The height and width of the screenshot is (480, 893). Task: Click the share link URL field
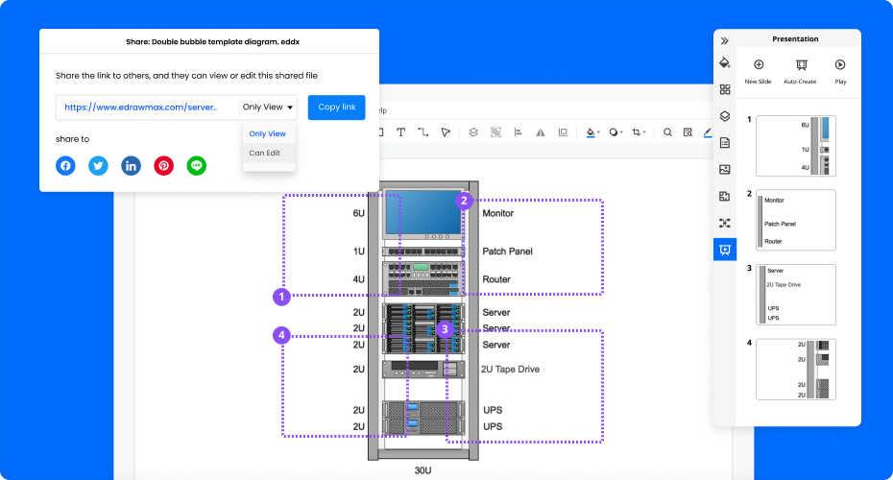tap(142, 108)
